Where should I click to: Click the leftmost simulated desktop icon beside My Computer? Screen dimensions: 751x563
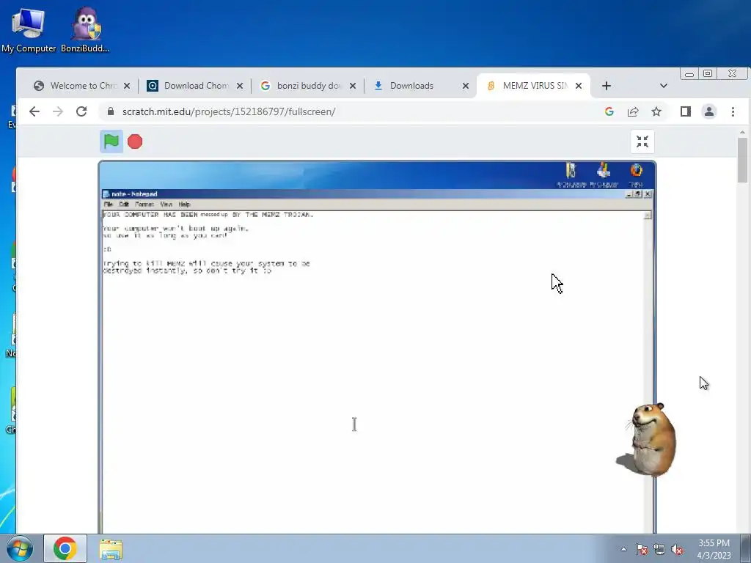pos(571,174)
